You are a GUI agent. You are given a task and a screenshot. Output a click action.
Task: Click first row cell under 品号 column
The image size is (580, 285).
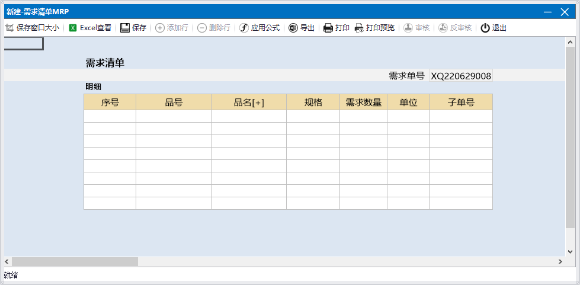pos(174,116)
